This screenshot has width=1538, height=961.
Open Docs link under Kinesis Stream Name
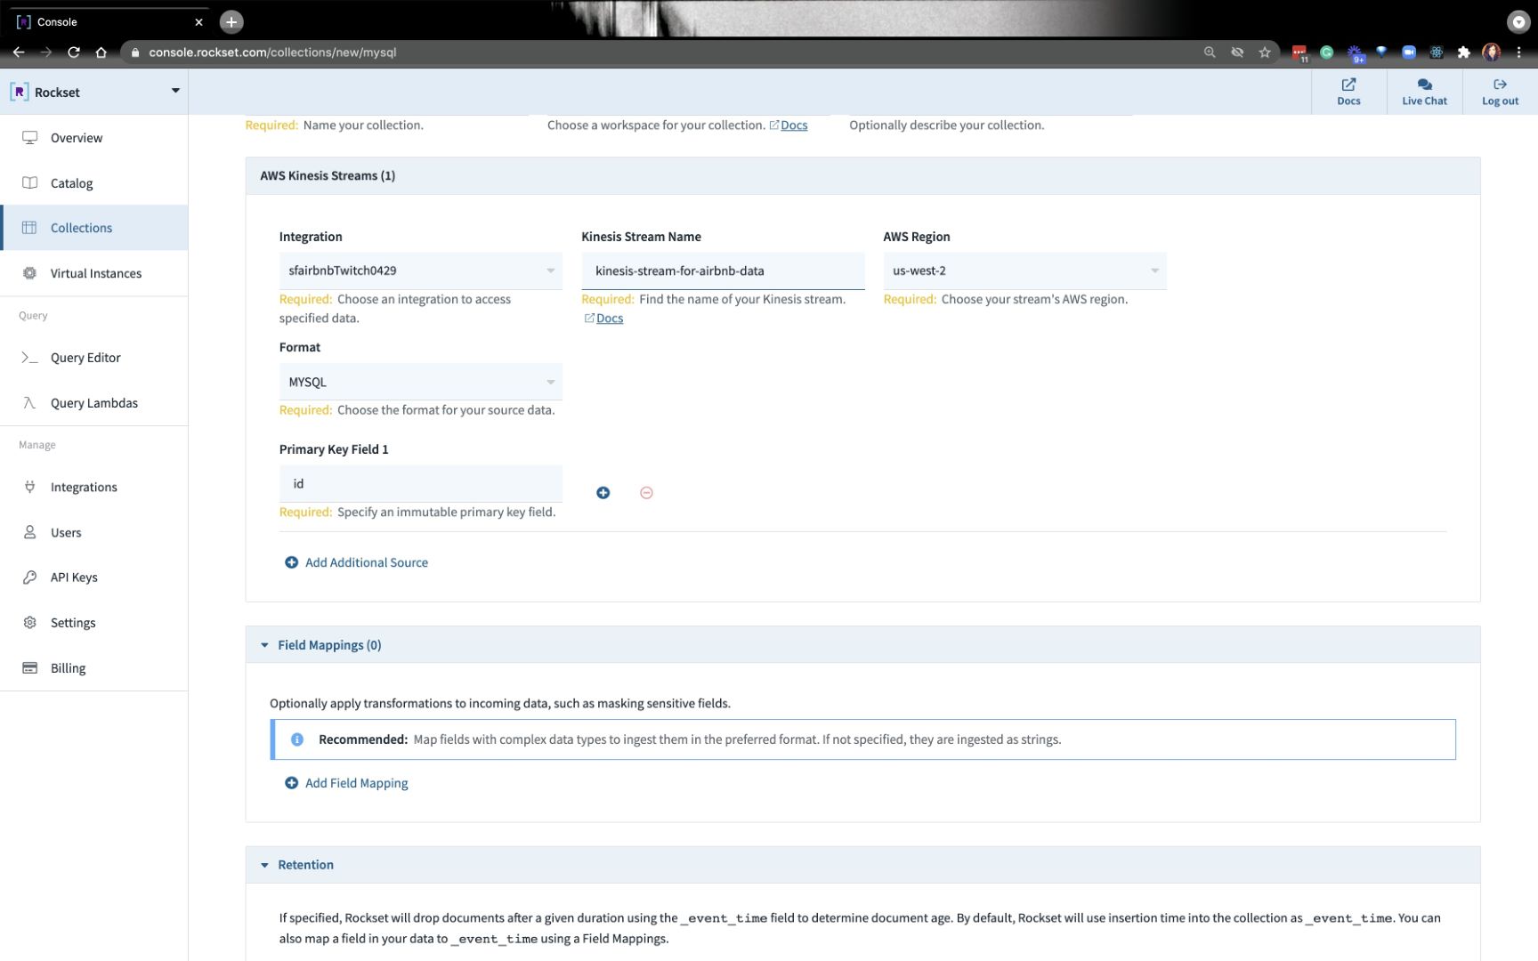coord(603,319)
